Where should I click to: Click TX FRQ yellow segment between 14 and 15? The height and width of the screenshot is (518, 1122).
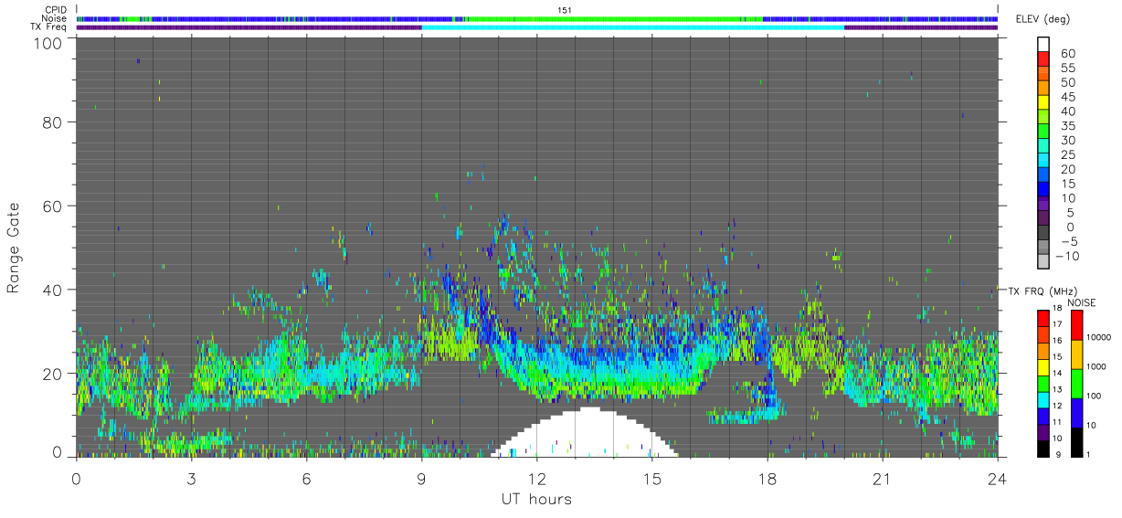pos(1043,366)
